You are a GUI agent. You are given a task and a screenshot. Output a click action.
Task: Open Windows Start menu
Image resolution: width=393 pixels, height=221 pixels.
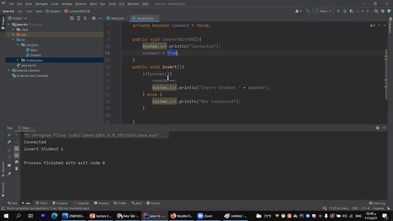click(x=6, y=215)
